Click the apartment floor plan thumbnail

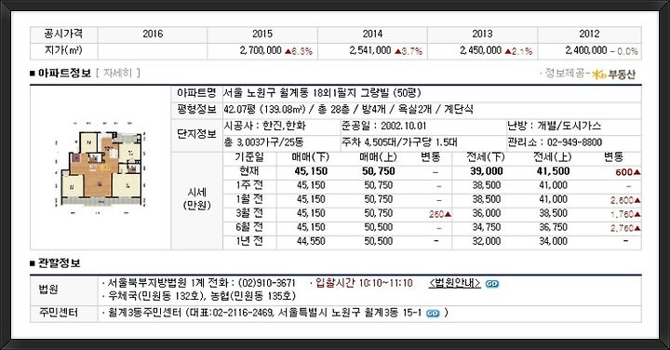click(100, 168)
